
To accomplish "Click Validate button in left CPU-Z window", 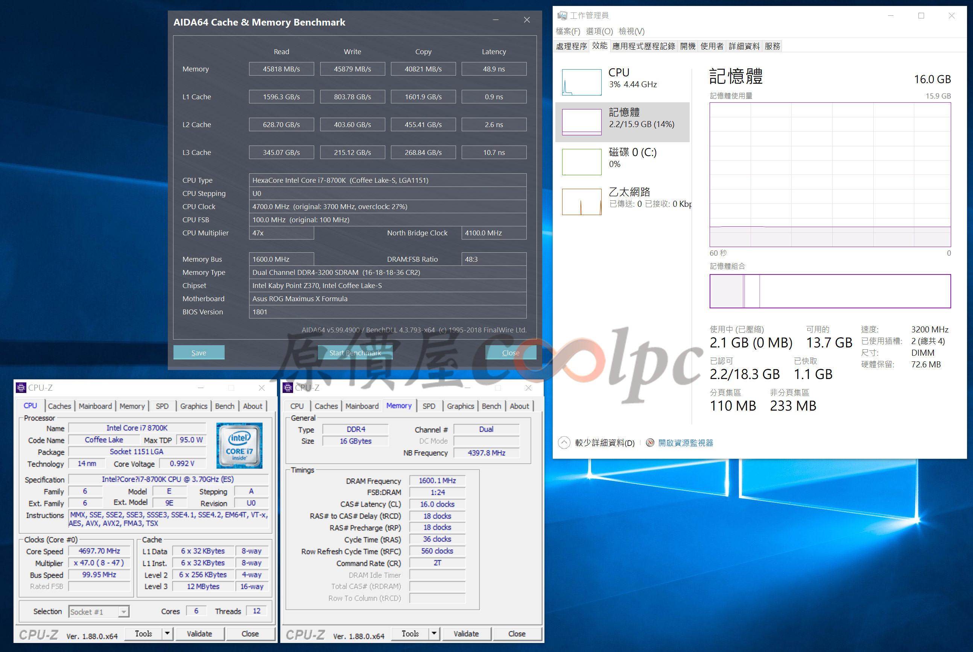I will pyautogui.click(x=200, y=634).
